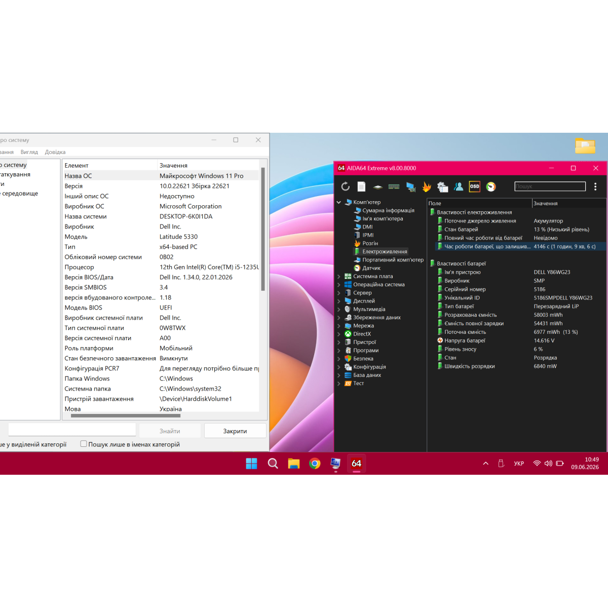Select the Пристрої tree item
Screen dimensions: 608x608
364,342
